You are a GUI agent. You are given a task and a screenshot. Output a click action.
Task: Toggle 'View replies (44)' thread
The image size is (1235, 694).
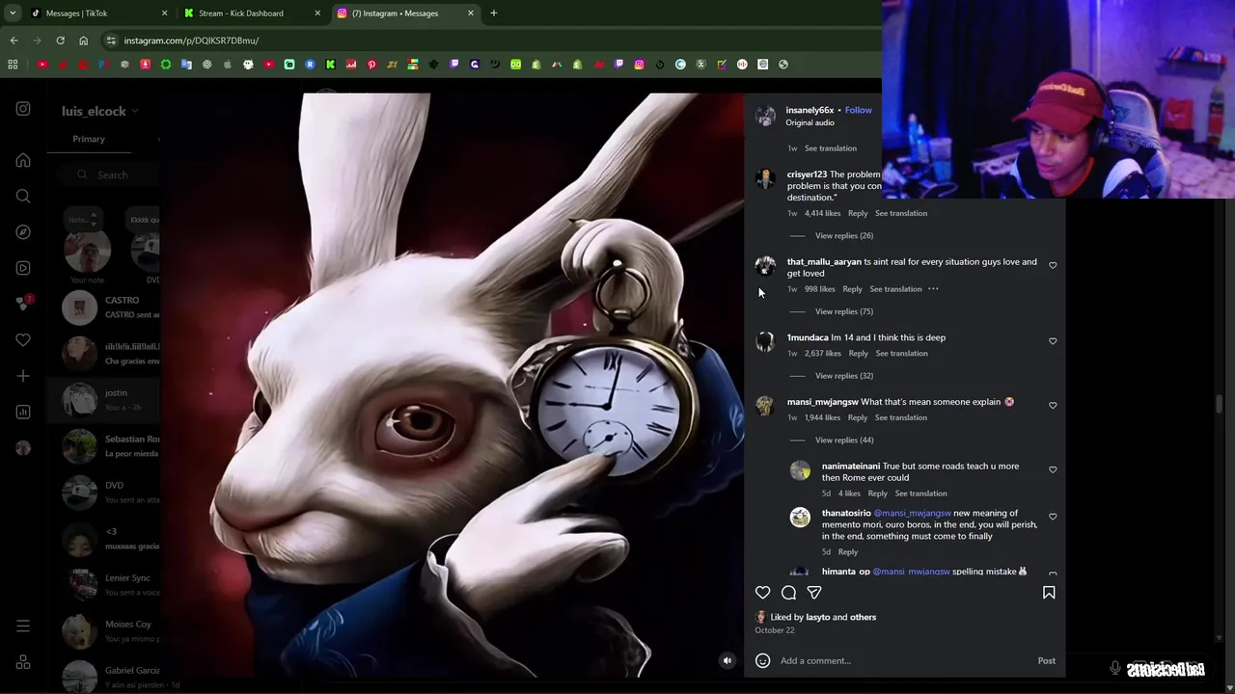[x=844, y=440]
